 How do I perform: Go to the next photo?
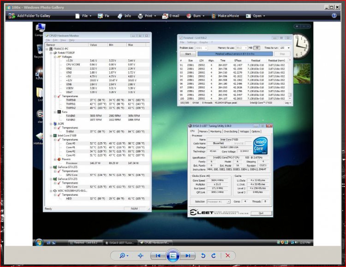pyautogui.click(x=188, y=255)
